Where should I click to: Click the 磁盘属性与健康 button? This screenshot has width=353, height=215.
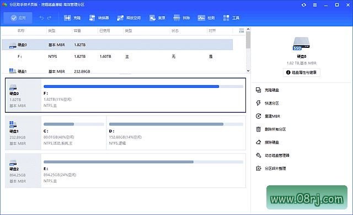click(301, 73)
